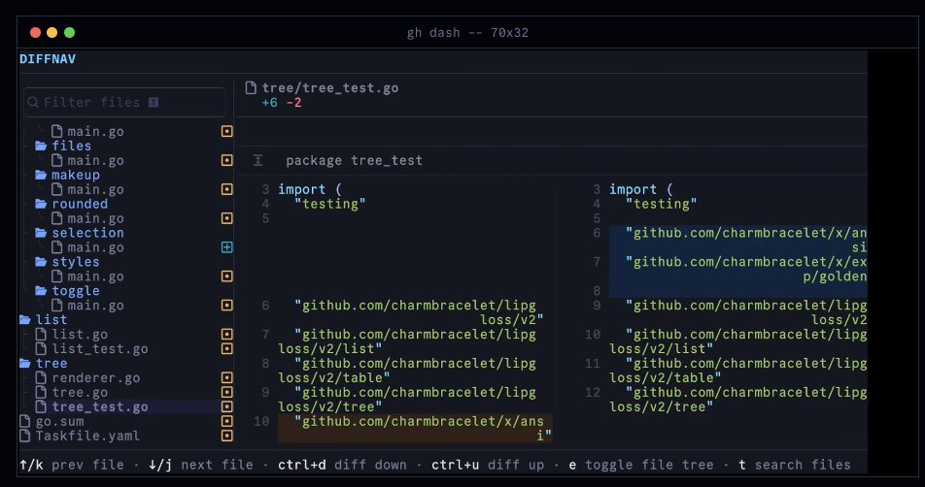Click the modified marker beside styles main.go
Viewport: 925px width, 487px height.
(x=227, y=276)
